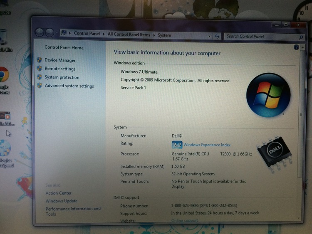The image size is (312, 234).
Task: Open Remote settings link
Action: [60, 69]
